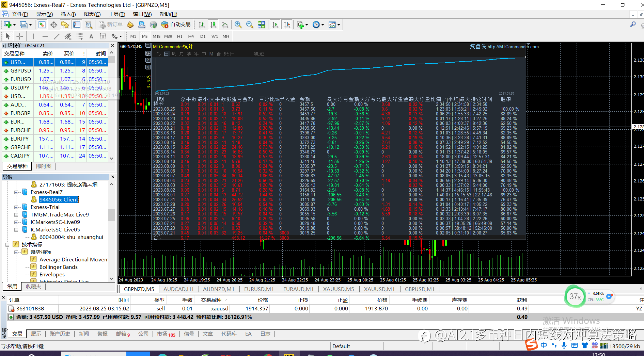Click the zoom out magnifier icon

click(250, 25)
